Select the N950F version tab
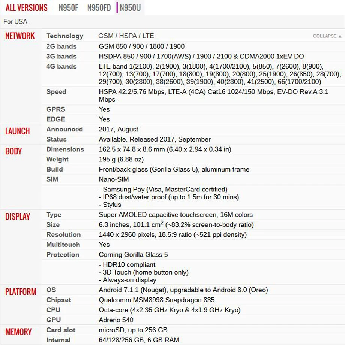Image resolution: width=345 pixels, height=345 pixels. tap(68, 8)
